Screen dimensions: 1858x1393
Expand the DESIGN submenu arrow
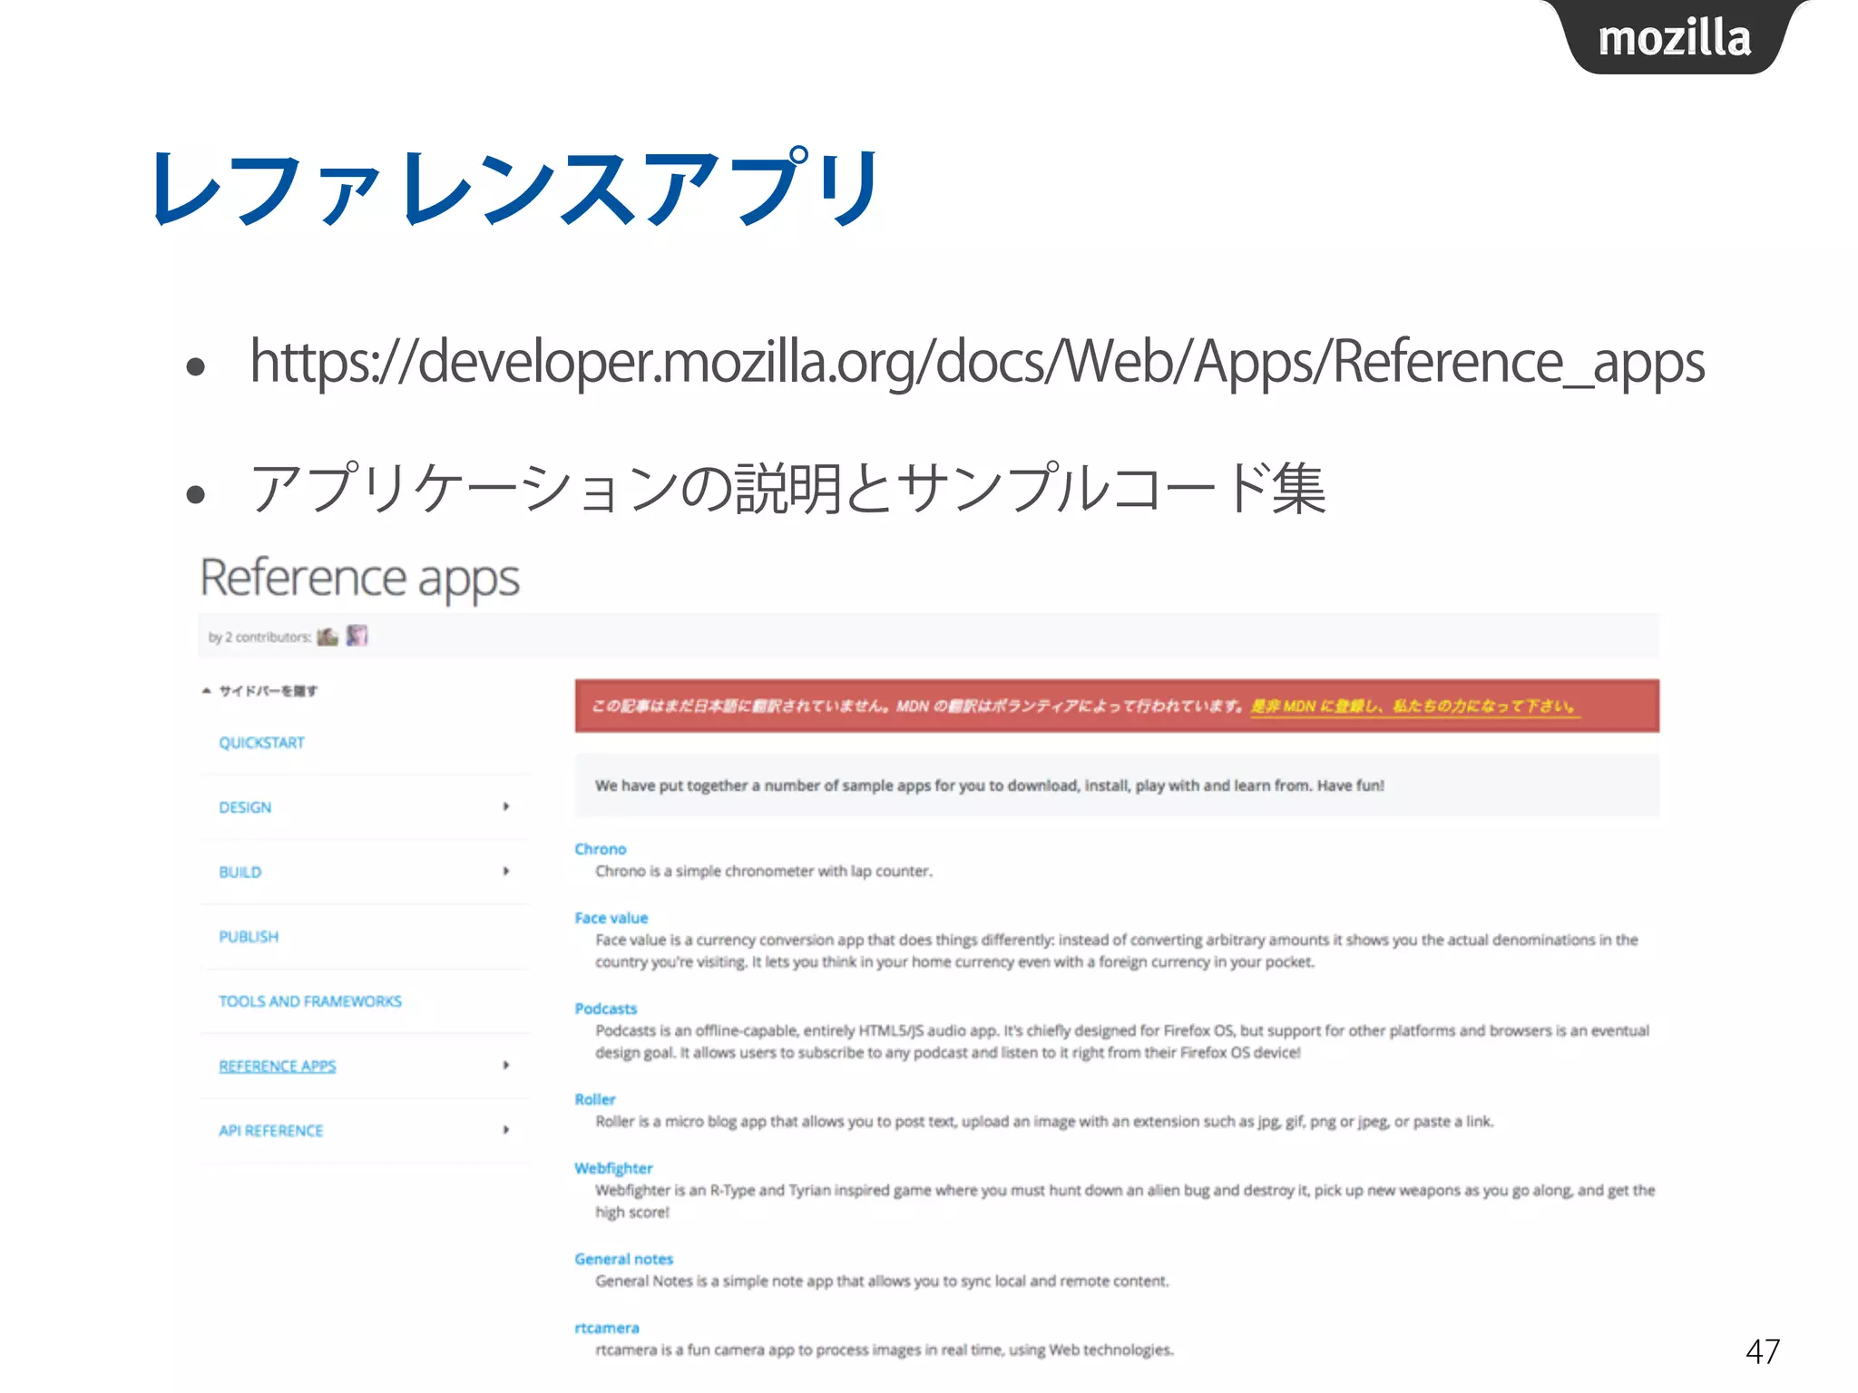[x=506, y=806]
